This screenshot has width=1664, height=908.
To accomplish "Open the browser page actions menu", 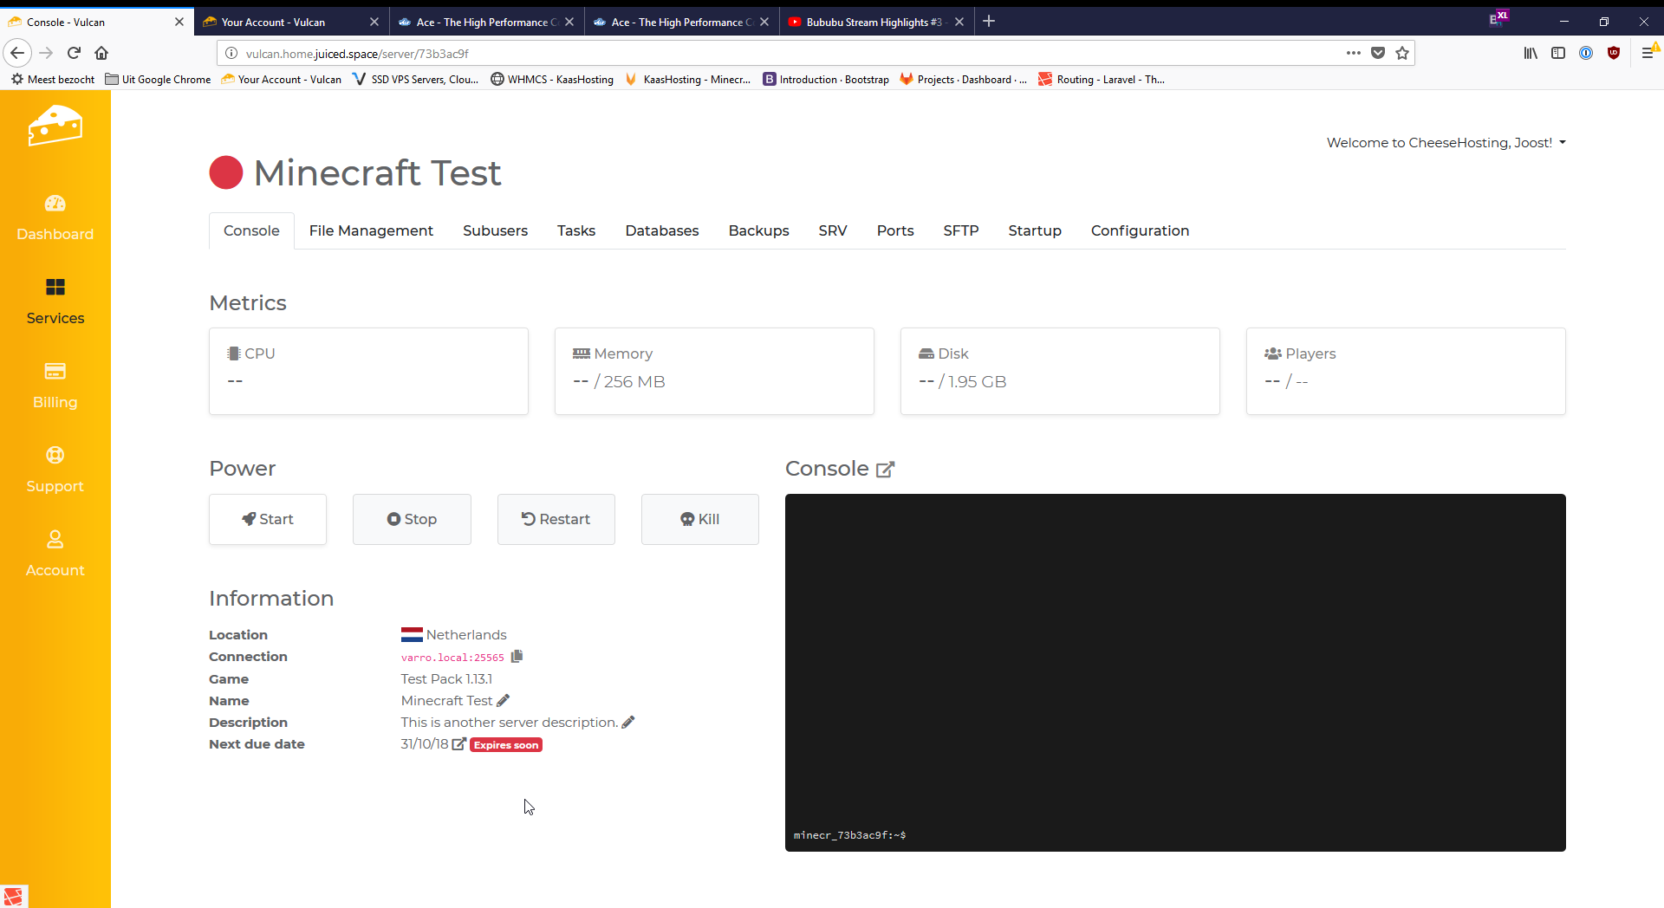I will tap(1353, 53).
